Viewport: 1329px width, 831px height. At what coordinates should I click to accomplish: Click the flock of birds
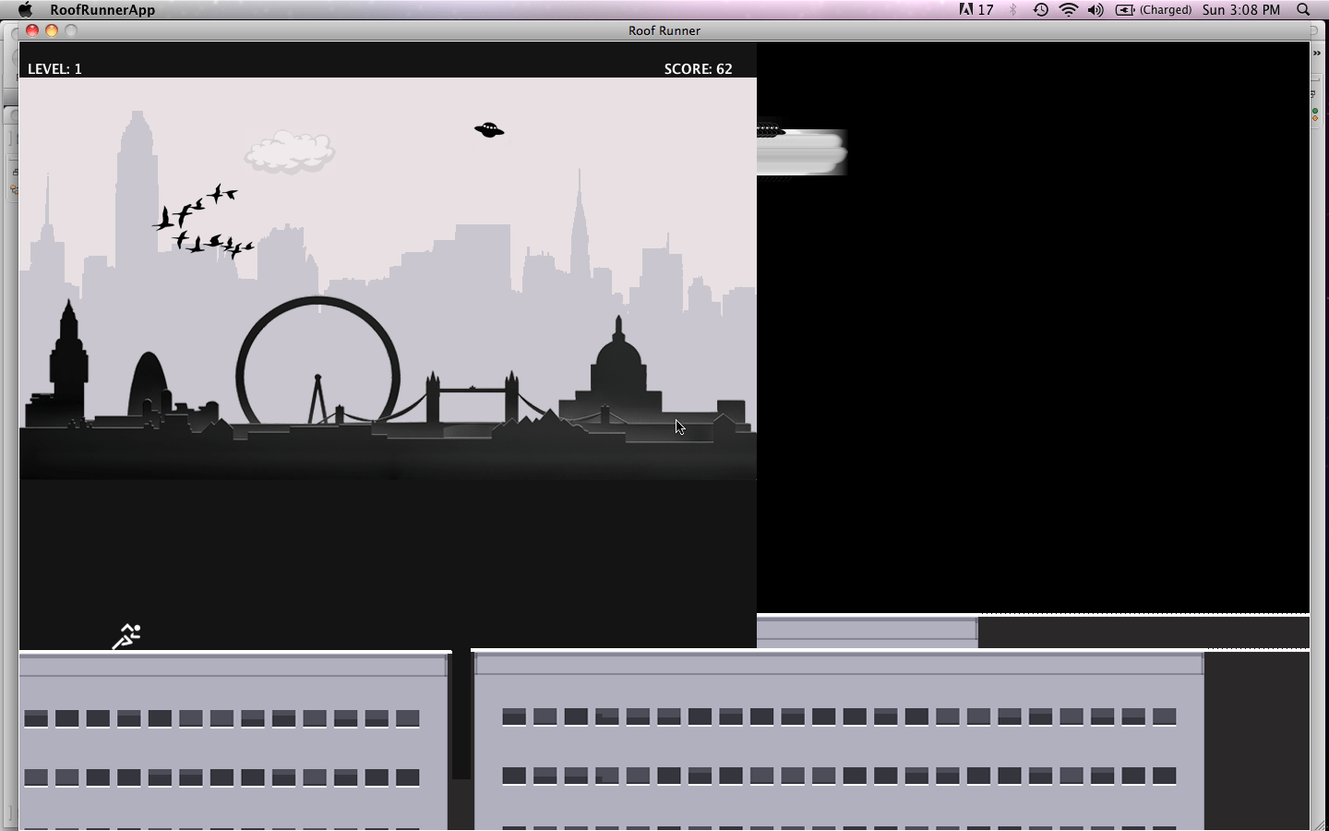203,221
